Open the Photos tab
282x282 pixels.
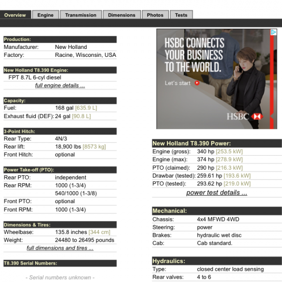click(x=155, y=15)
